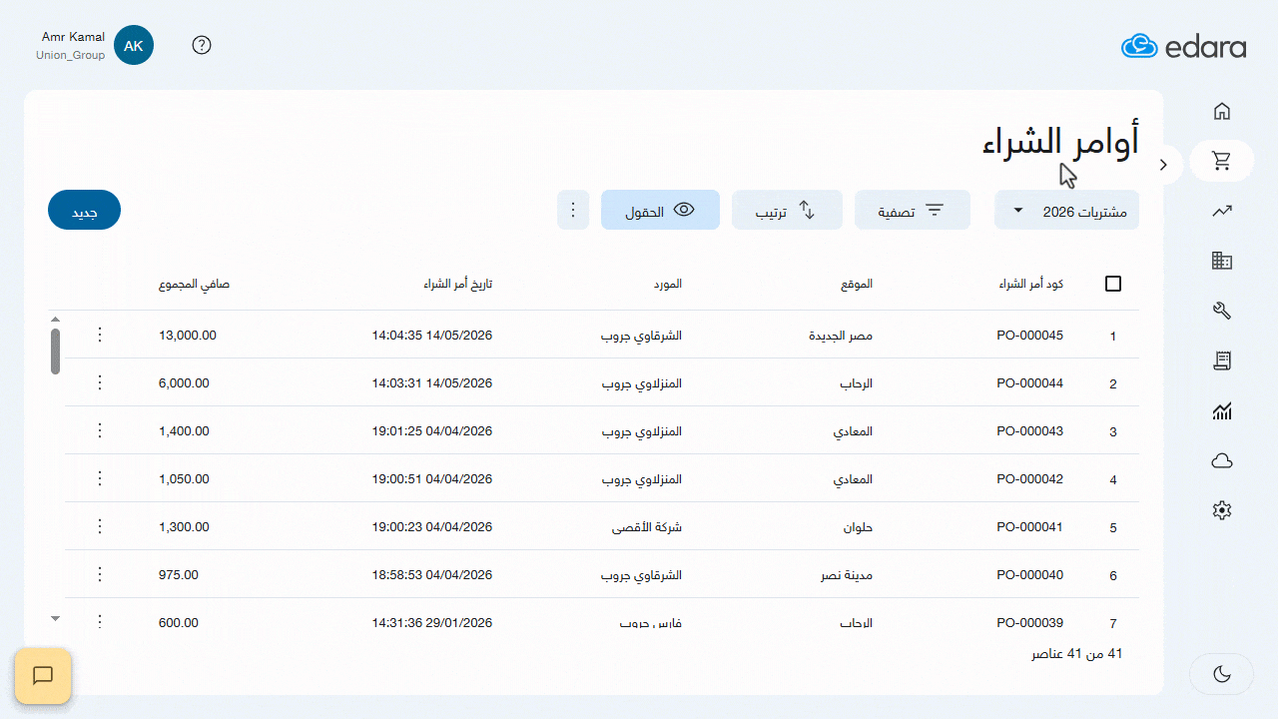Open the toolbar more-options menu
Screen dimensions: 1278x719
click(573, 210)
